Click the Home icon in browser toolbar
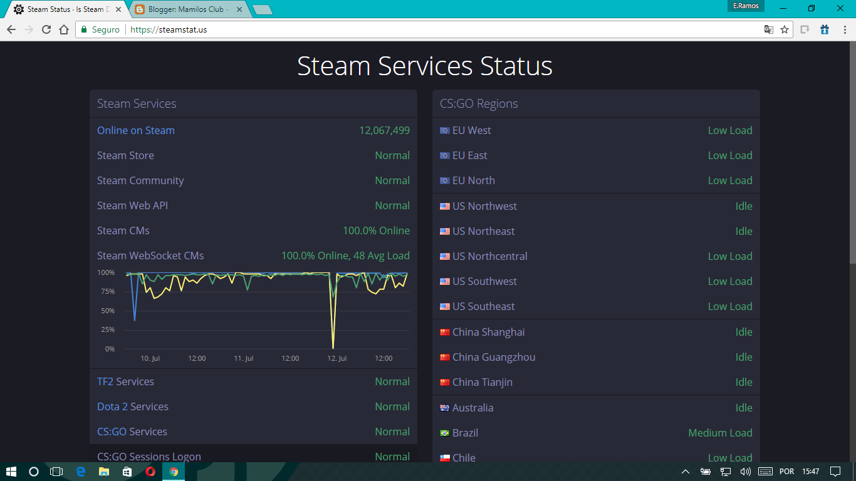 pos(63,29)
